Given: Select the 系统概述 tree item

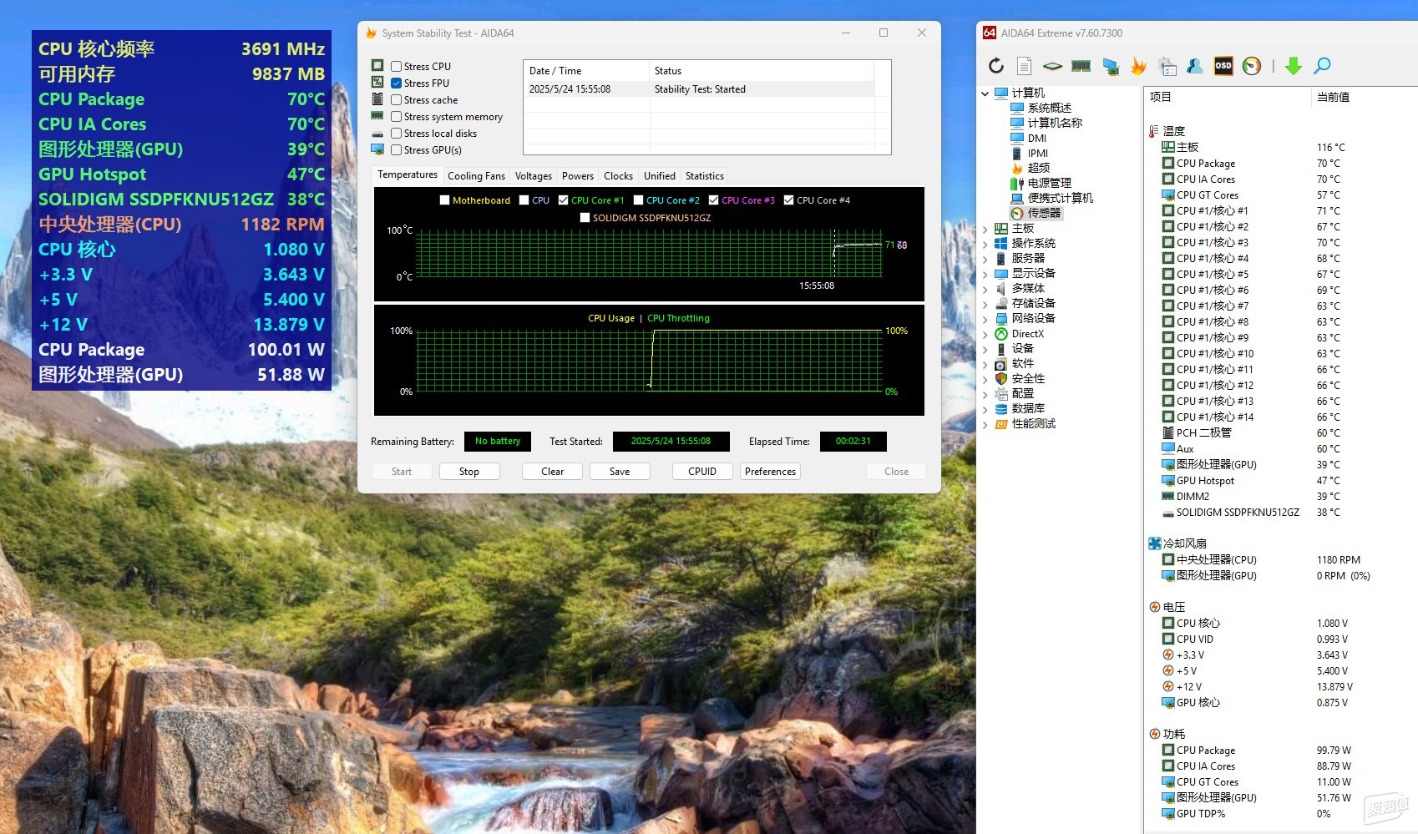Looking at the screenshot, I should pos(1049,108).
